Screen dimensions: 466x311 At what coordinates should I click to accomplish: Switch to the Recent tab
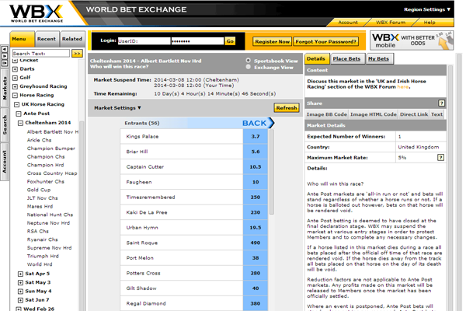47,39
